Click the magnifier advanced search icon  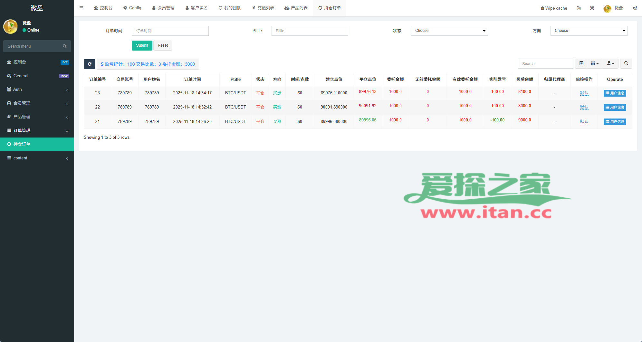pyautogui.click(x=626, y=63)
